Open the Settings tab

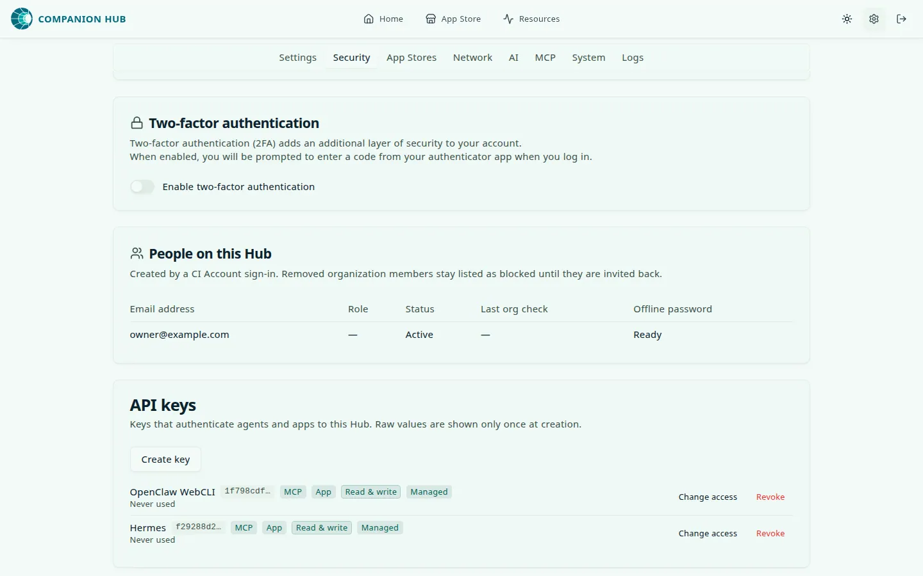(x=297, y=58)
